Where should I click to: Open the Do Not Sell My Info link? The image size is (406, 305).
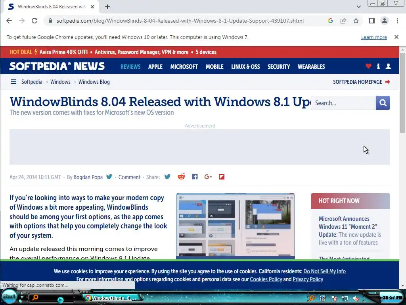pos(324,271)
